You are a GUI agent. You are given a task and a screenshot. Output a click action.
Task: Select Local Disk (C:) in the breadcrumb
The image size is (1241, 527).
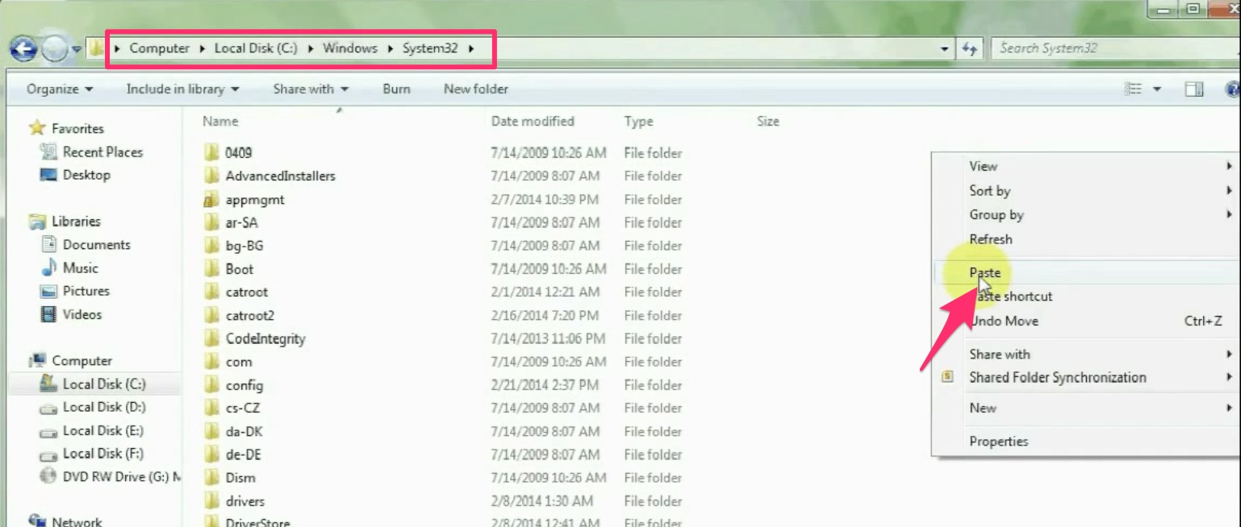click(256, 48)
